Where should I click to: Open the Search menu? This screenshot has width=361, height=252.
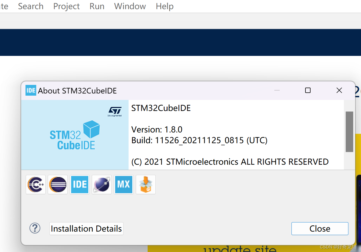(x=30, y=6)
